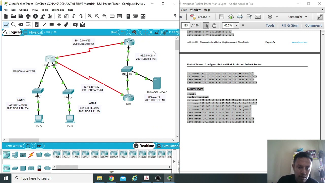
Task: Open the Acrobat Customize dropdown
Action: pos(298,17)
